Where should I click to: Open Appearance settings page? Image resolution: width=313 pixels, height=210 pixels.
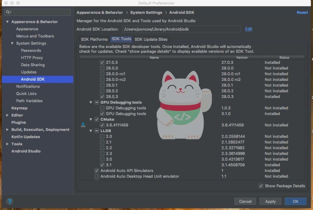point(27,29)
